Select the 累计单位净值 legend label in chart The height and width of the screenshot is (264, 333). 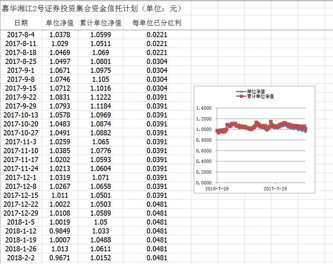pos(260,96)
